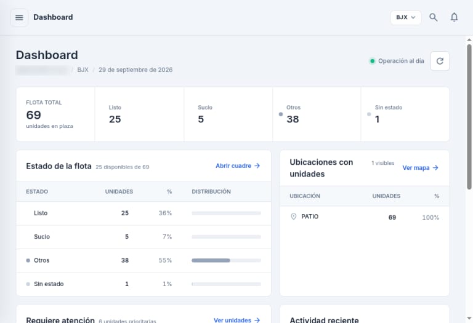This screenshot has height=323, width=473.
Task: Click the 100% value for PATIO
Action: (431, 218)
